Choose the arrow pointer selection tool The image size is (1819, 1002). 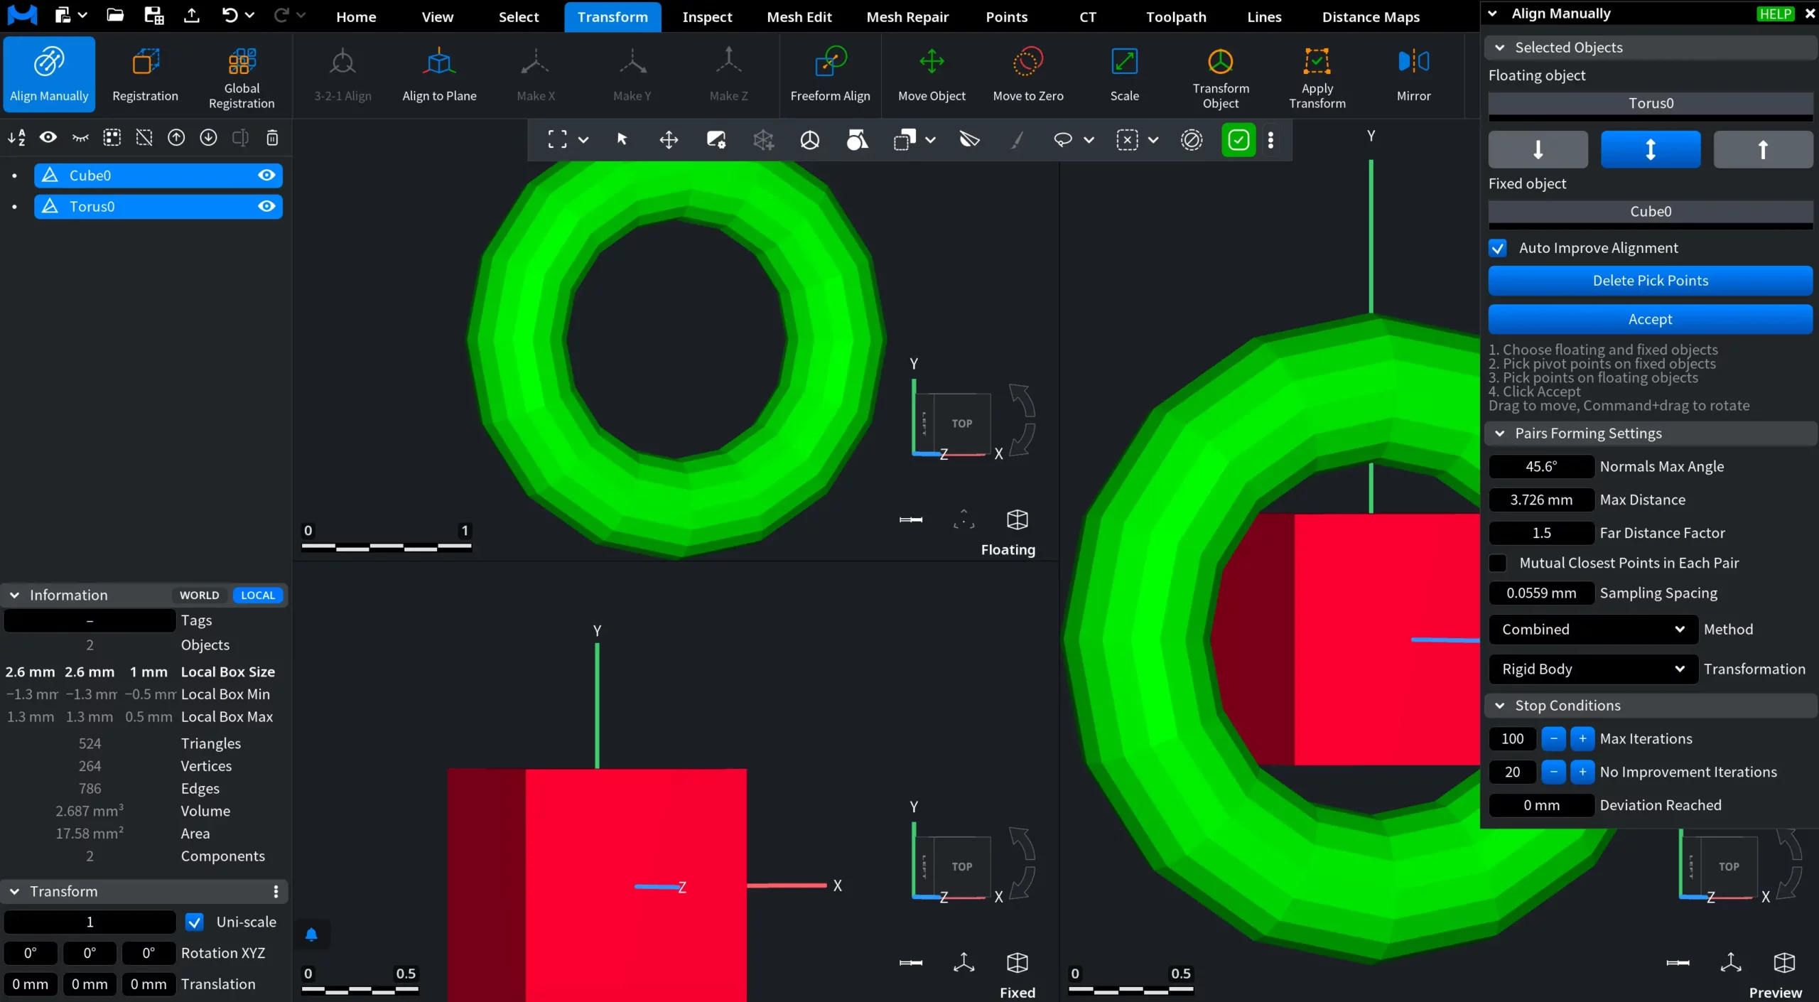pos(622,139)
